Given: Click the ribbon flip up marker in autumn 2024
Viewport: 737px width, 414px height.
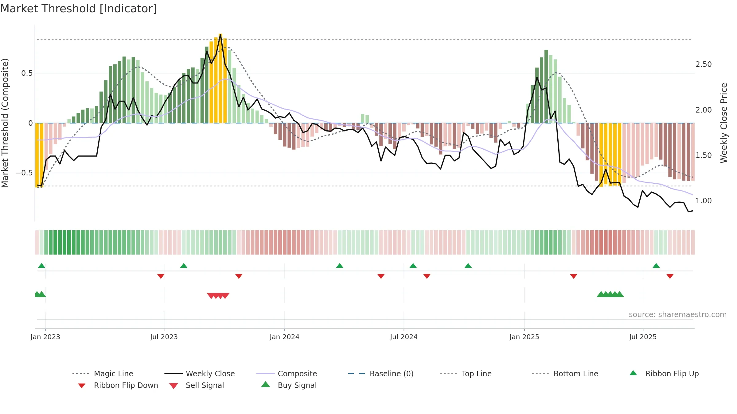Looking at the screenshot, I should coord(468,266).
